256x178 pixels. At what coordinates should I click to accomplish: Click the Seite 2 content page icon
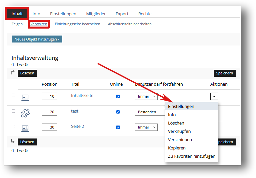[25, 128]
